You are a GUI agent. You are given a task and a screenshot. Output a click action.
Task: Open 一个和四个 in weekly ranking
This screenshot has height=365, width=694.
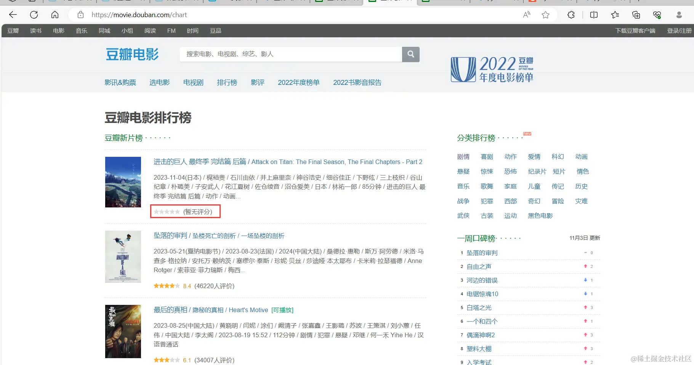pos(482,322)
